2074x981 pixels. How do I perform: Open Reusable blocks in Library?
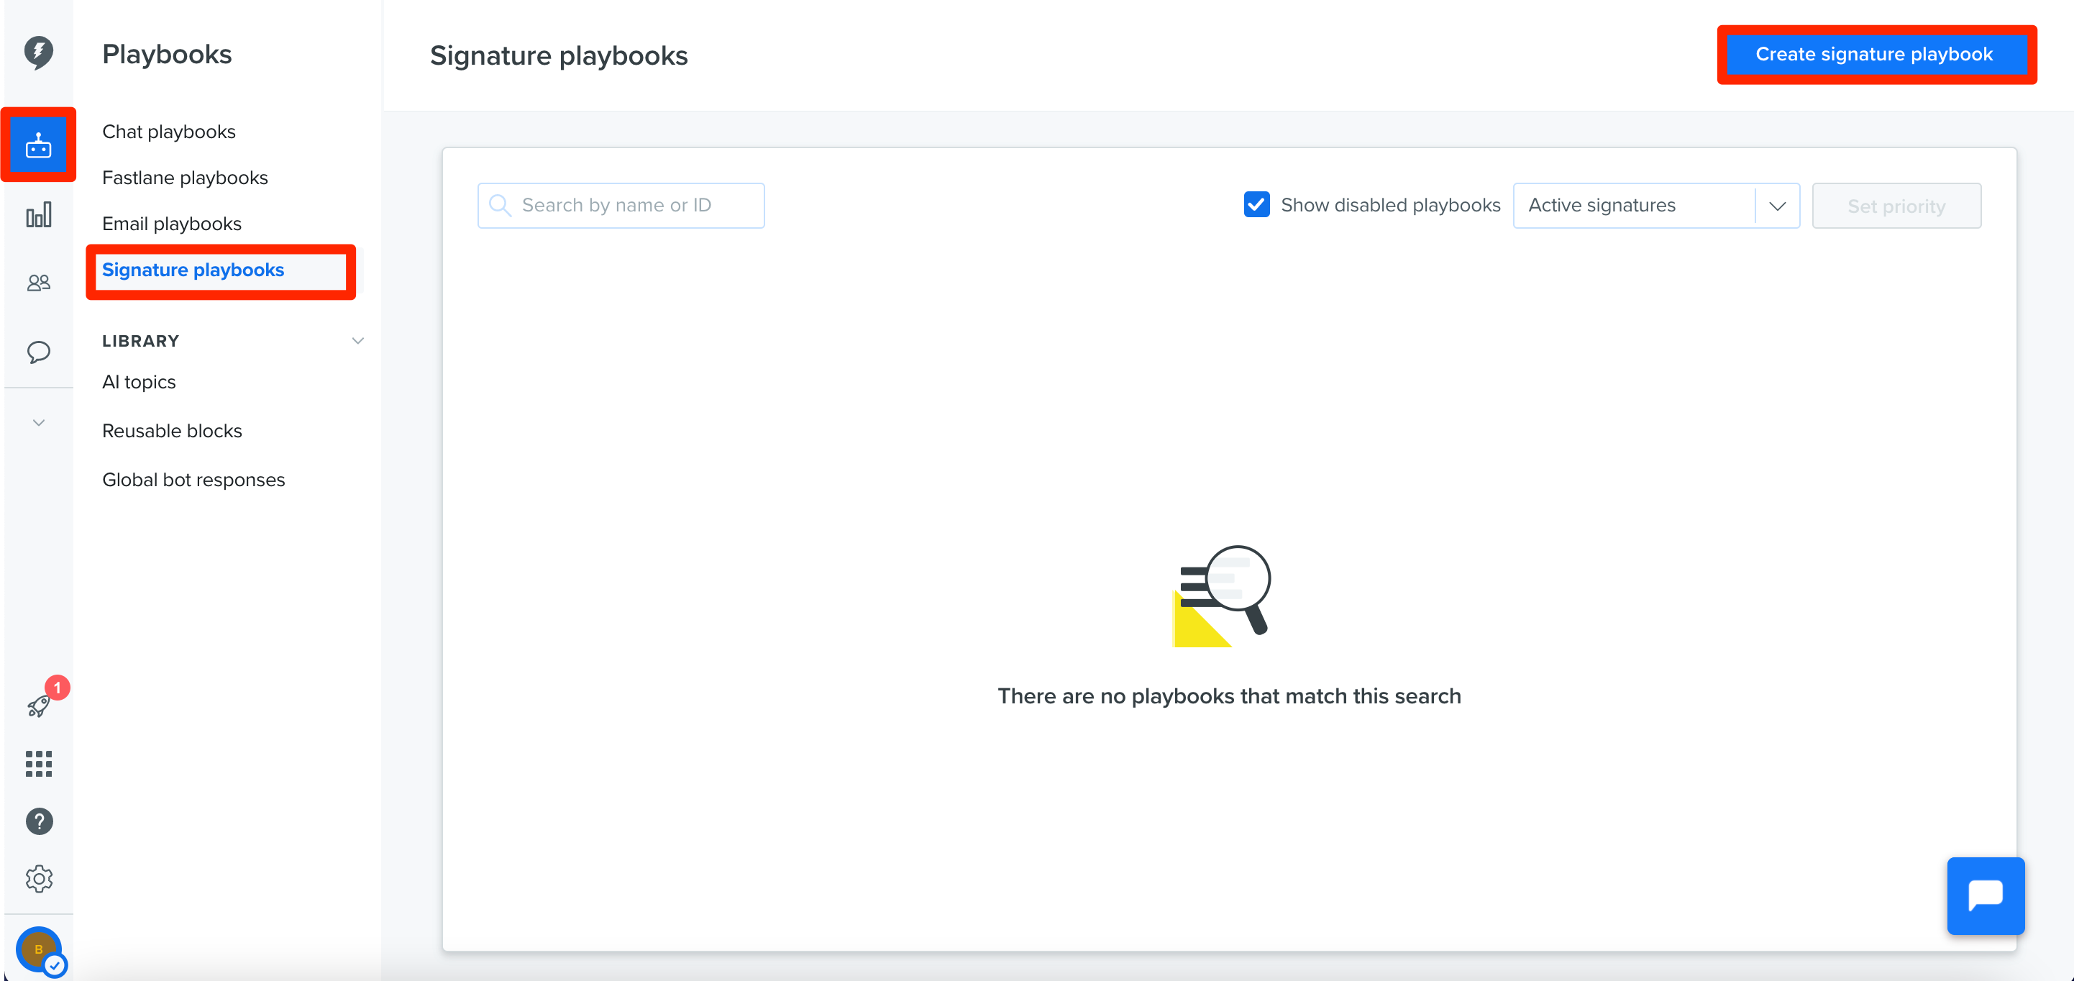pos(171,431)
